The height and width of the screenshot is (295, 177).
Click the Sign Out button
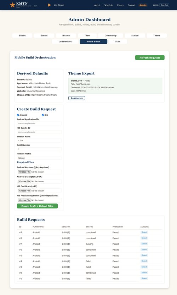point(164,5)
